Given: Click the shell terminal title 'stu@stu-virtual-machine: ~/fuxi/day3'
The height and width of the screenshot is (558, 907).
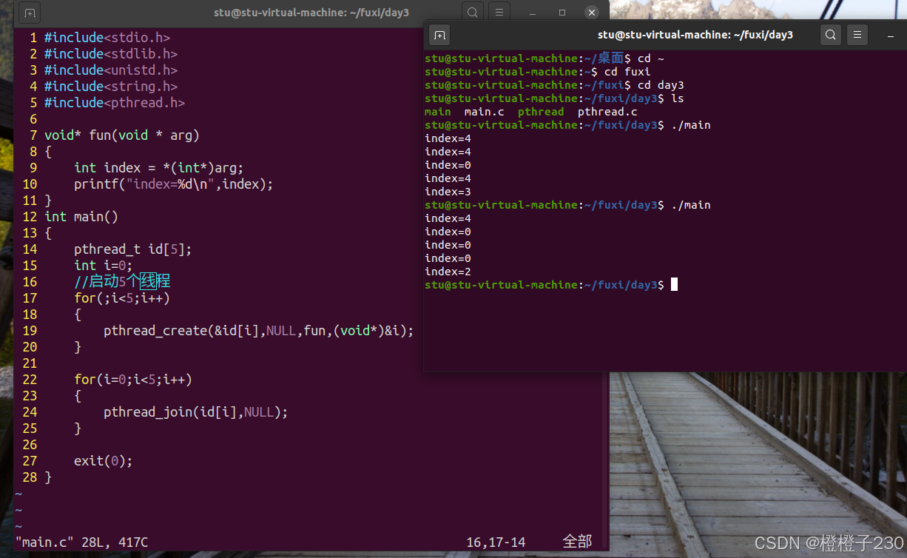Looking at the screenshot, I should point(695,35).
